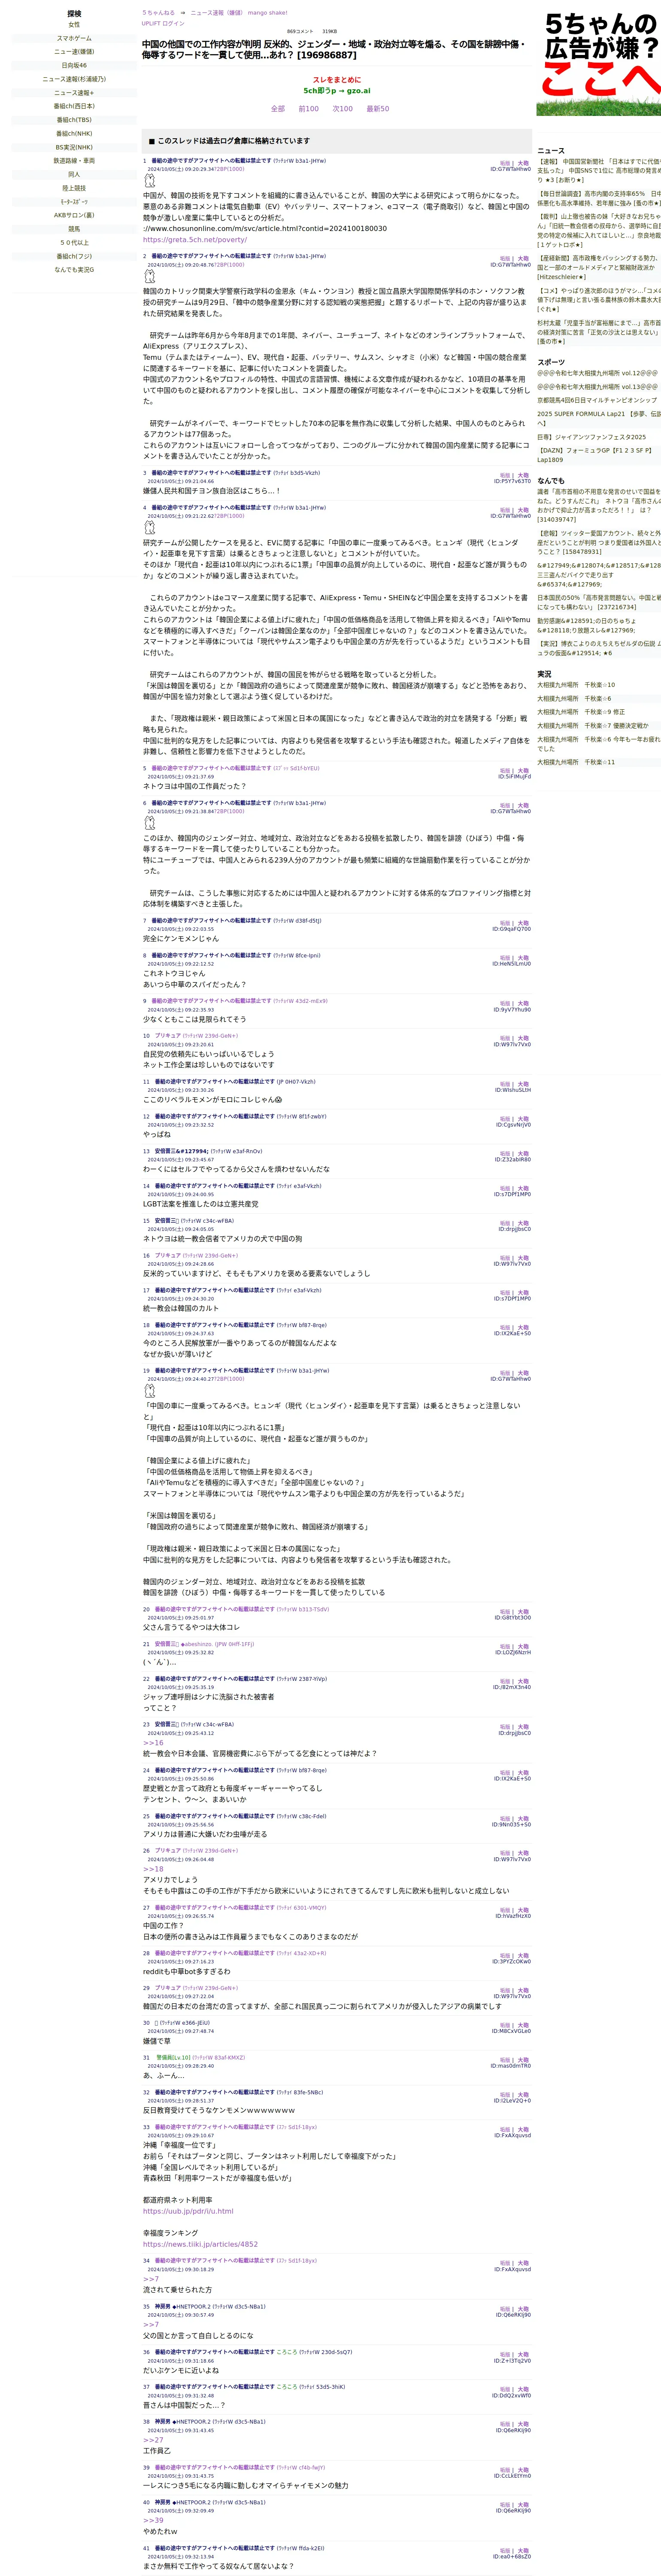Open the greta.5ch.net/poverty link in post 1
This screenshot has width=661, height=2576.
coord(194,240)
